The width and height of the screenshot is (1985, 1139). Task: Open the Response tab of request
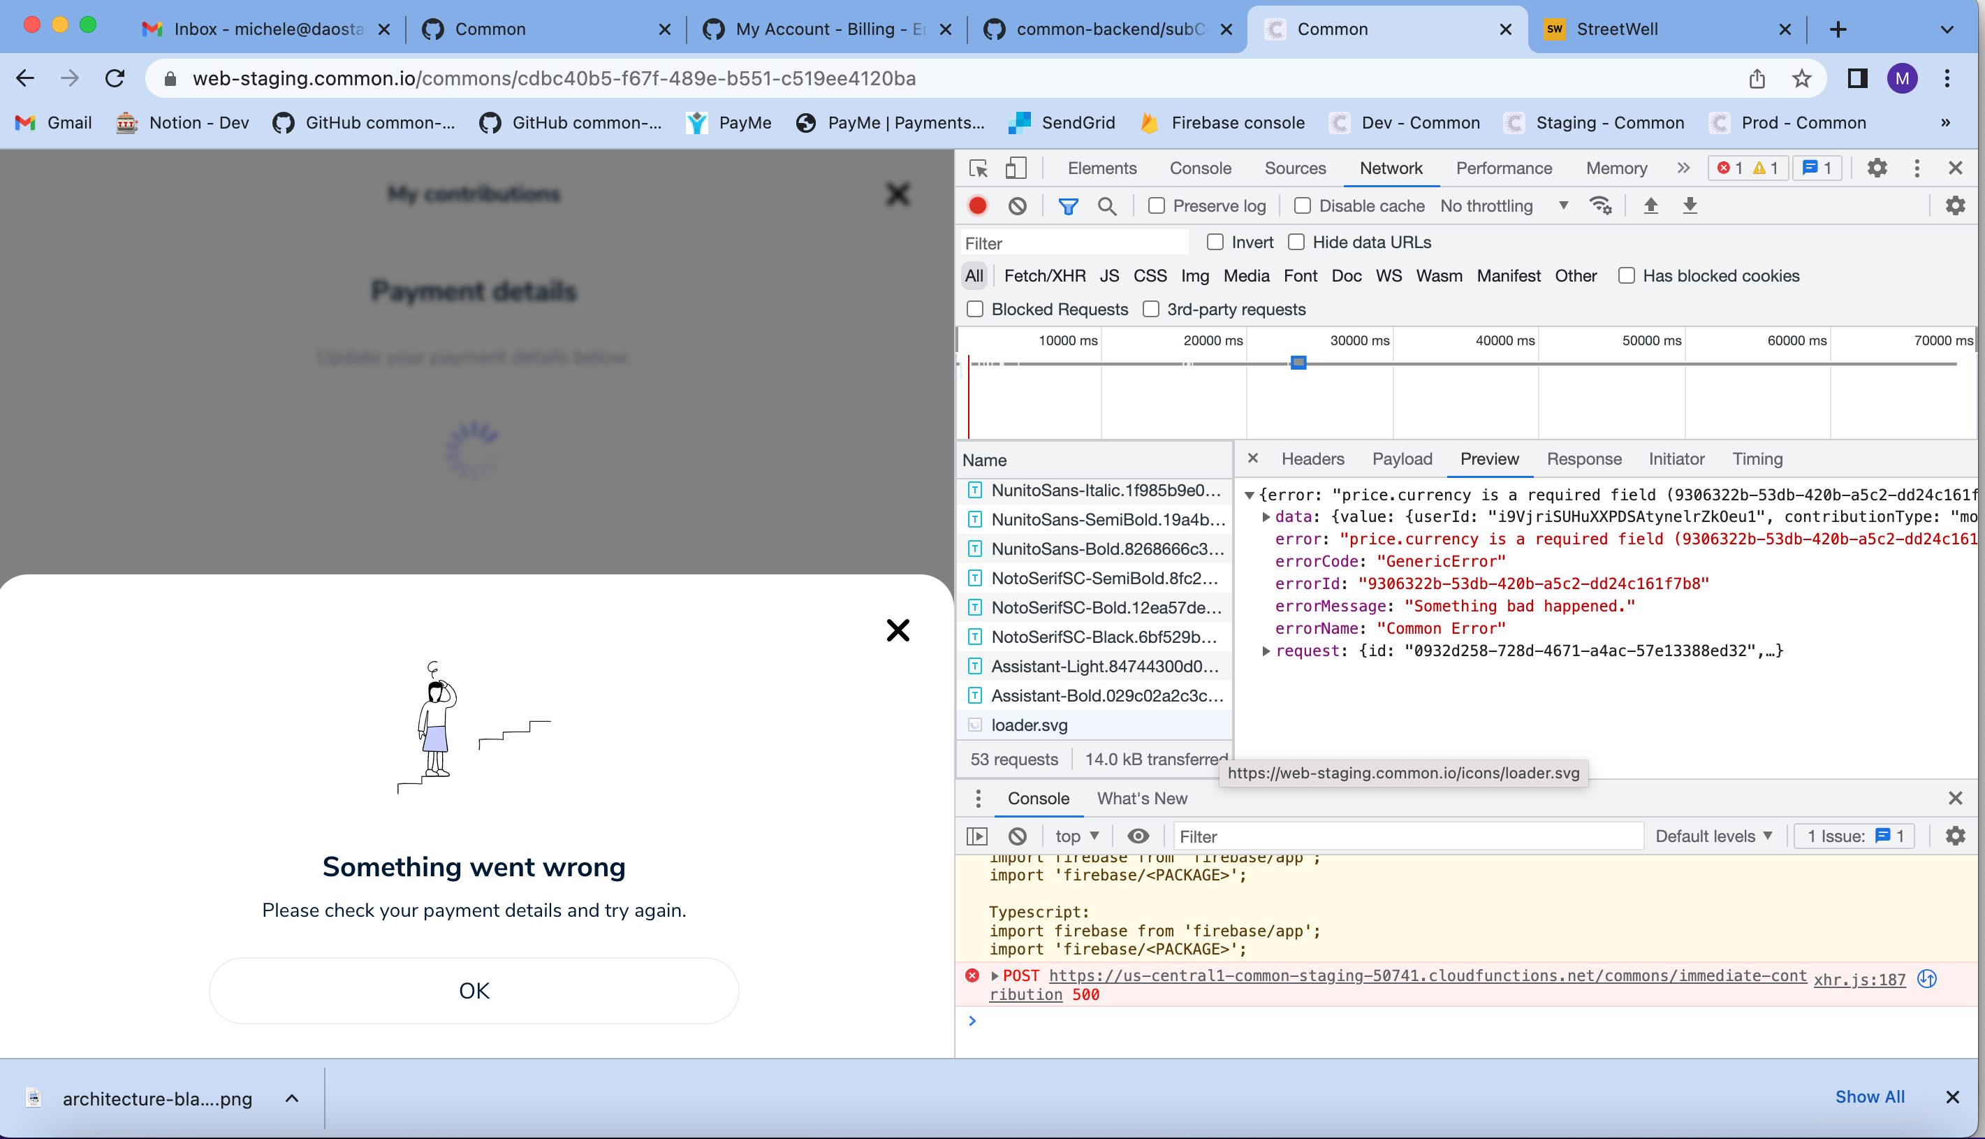1584,459
